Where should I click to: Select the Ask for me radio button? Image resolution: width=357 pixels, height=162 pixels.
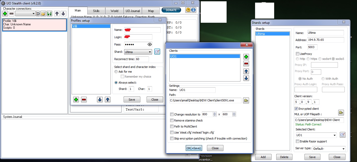116,72
